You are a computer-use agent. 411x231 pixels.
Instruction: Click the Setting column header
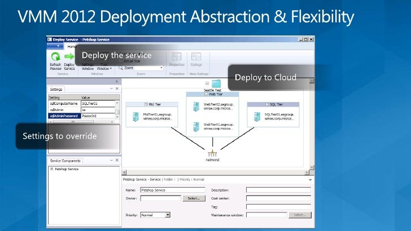pos(64,97)
